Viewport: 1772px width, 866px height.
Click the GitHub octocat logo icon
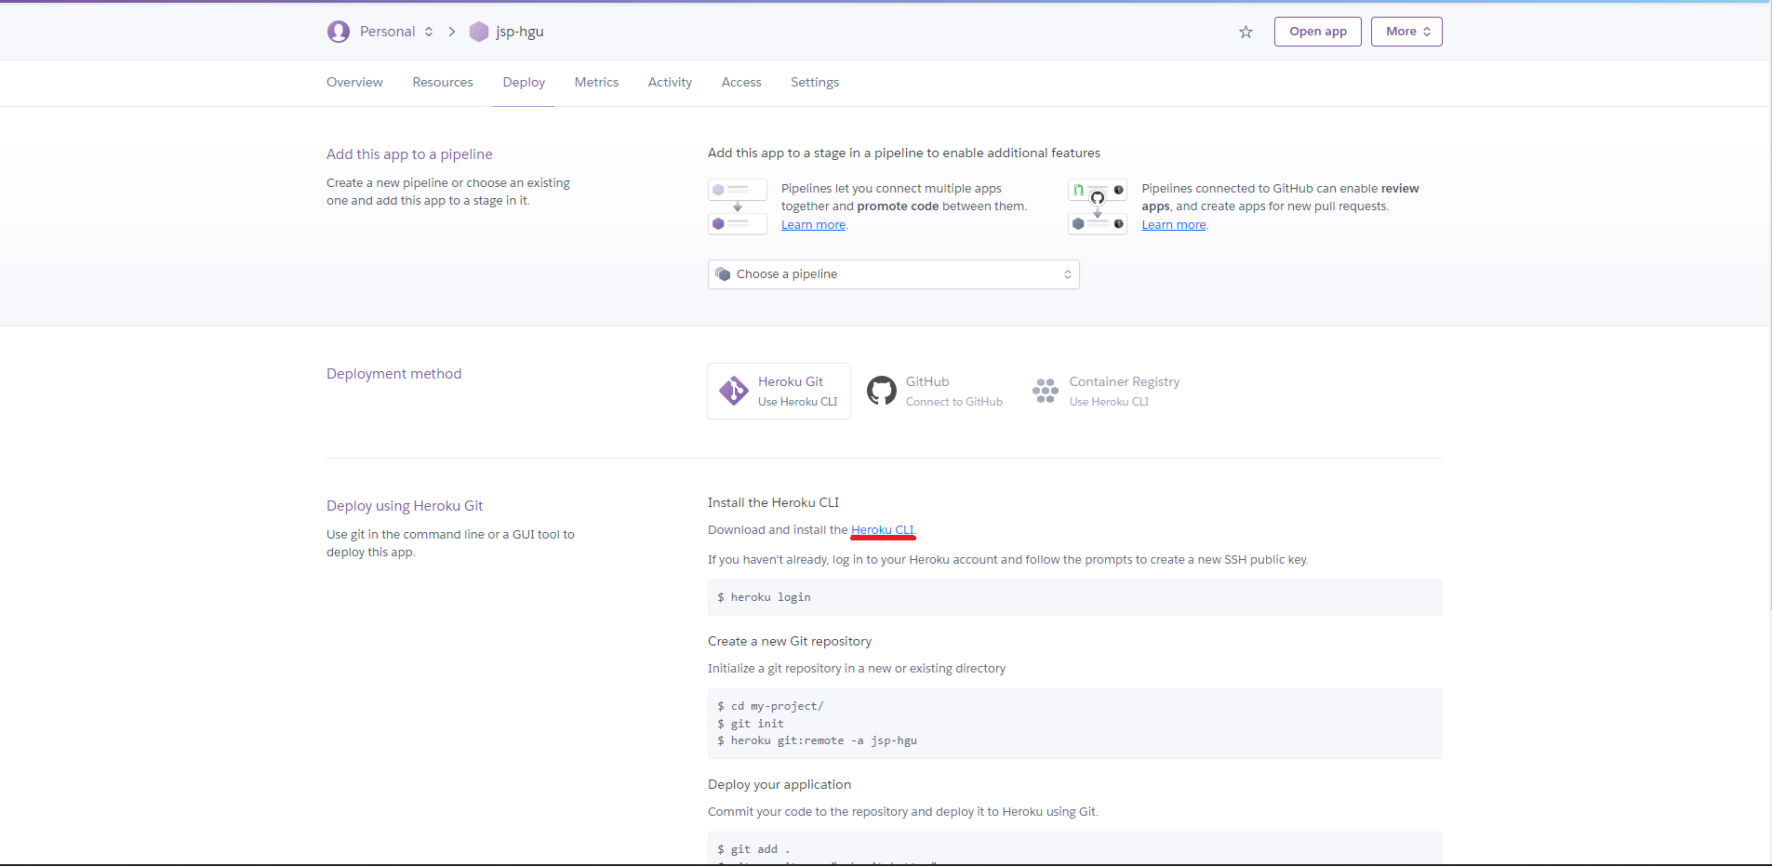[x=882, y=391]
